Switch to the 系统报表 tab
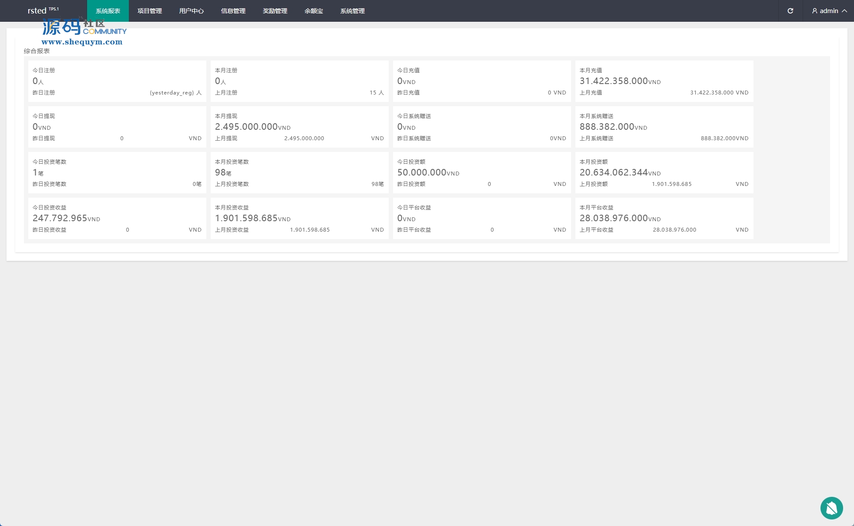 point(108,11)
